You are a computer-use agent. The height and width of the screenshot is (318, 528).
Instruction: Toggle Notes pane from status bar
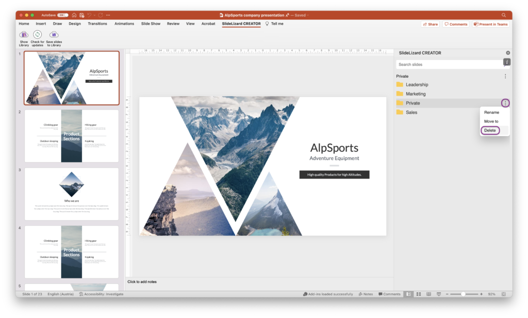pos(366,294)
